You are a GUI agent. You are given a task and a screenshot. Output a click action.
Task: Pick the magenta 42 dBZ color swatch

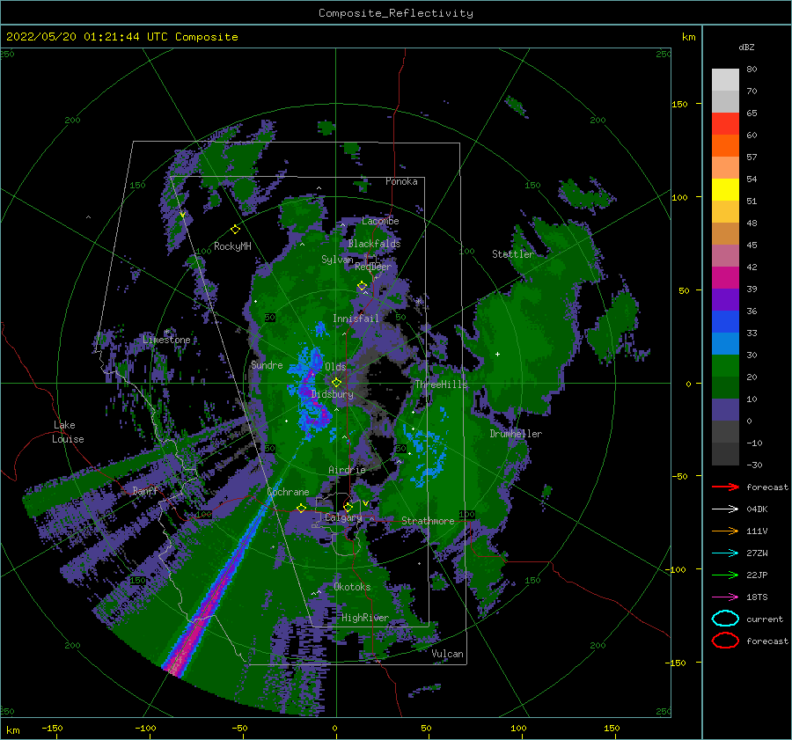725,277
